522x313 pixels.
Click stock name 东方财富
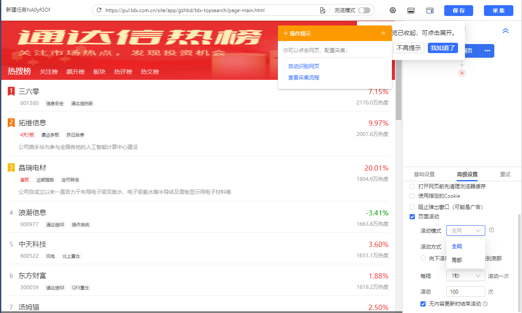click(32, 276)
